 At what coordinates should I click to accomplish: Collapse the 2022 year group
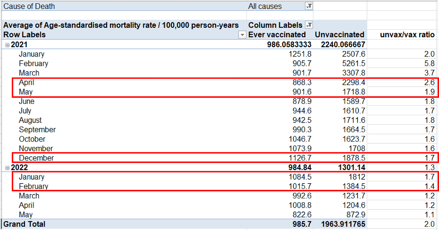[x=7, y=168]
